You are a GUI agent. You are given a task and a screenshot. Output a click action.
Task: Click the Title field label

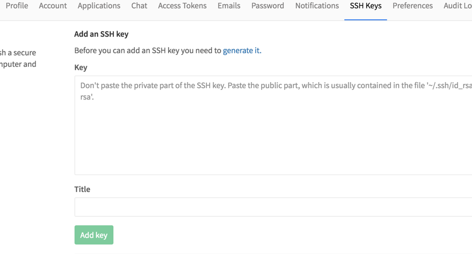(82, 189)
